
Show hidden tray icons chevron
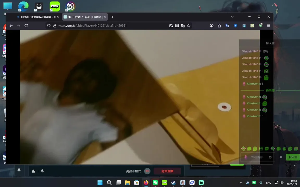click(241, 183)
